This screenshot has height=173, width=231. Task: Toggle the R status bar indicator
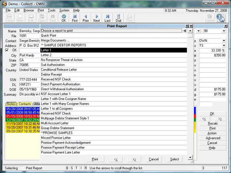[x=86, y=168]
